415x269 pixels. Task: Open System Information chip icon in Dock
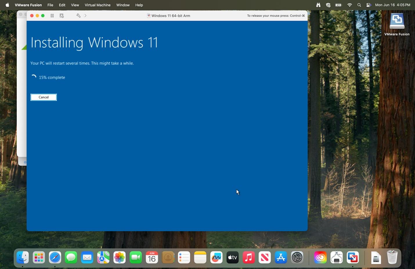point(336,257)
